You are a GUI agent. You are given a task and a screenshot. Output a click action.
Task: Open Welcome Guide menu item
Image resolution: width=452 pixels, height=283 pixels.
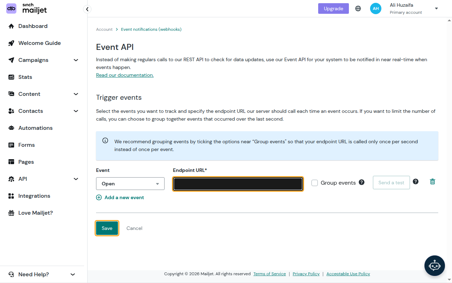40,43
